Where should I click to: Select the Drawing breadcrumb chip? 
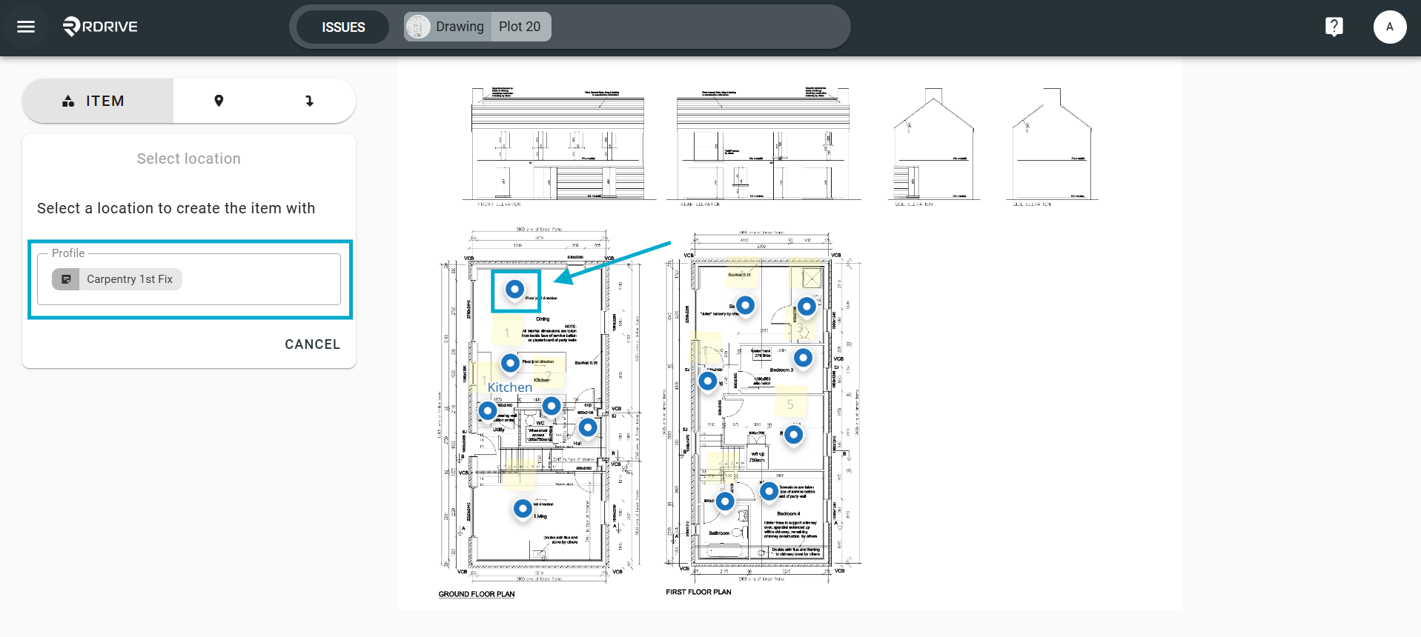(x=448, y=27)
